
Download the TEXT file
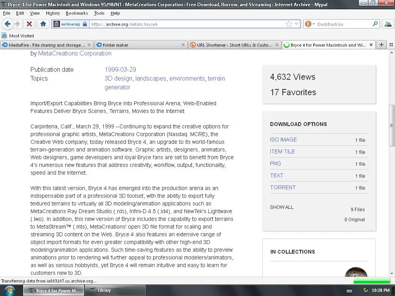point(277,175)
